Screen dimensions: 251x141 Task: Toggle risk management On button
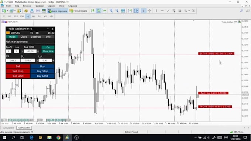(48, 47)
